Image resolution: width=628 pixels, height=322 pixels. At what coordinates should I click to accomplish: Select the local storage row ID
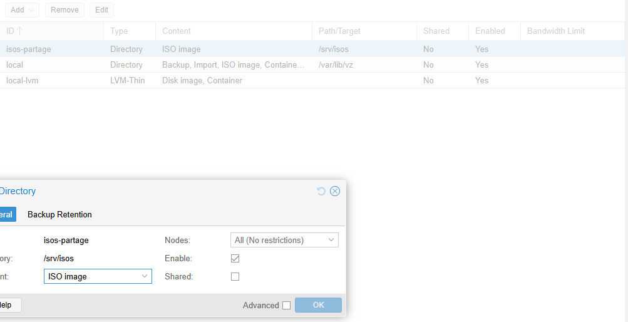point(14,65)
